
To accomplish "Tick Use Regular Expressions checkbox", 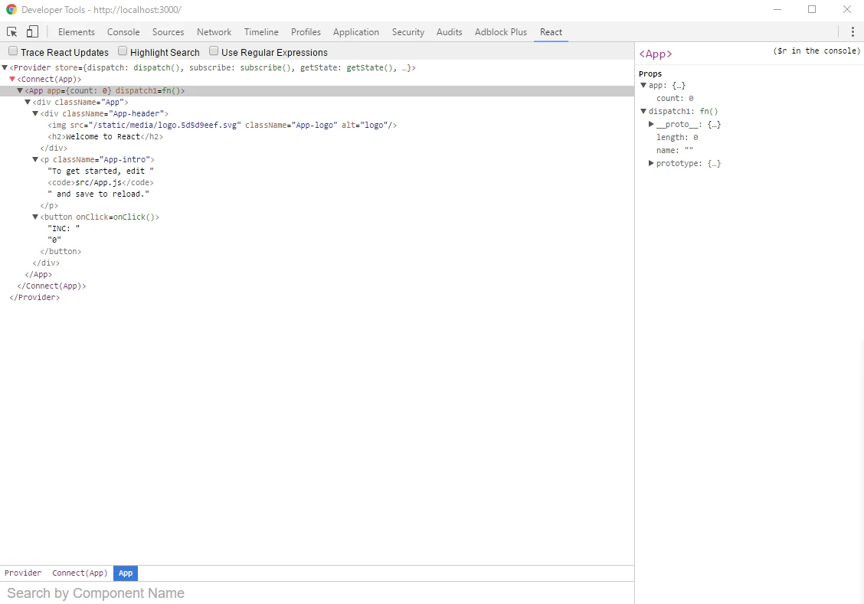I will pos(214,51).
